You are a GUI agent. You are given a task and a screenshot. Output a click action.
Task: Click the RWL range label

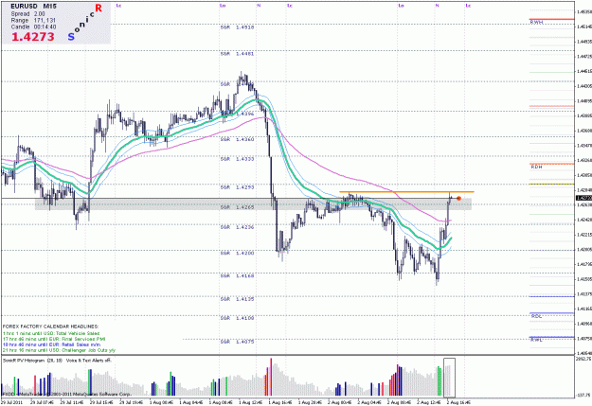click(536, 340)
